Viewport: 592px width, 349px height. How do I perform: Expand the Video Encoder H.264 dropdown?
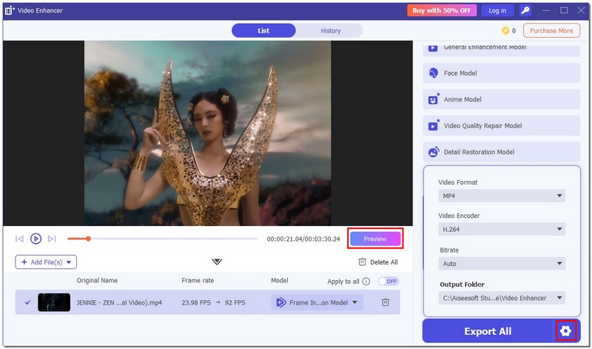pos(501,230)
